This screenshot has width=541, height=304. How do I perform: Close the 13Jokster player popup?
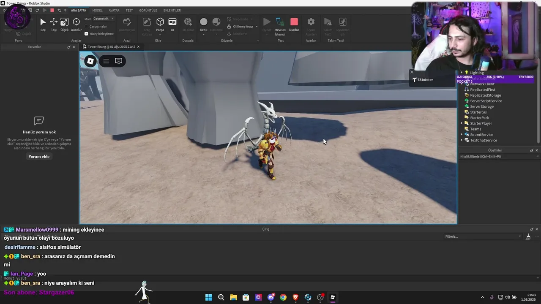click(x=412, y=72)
